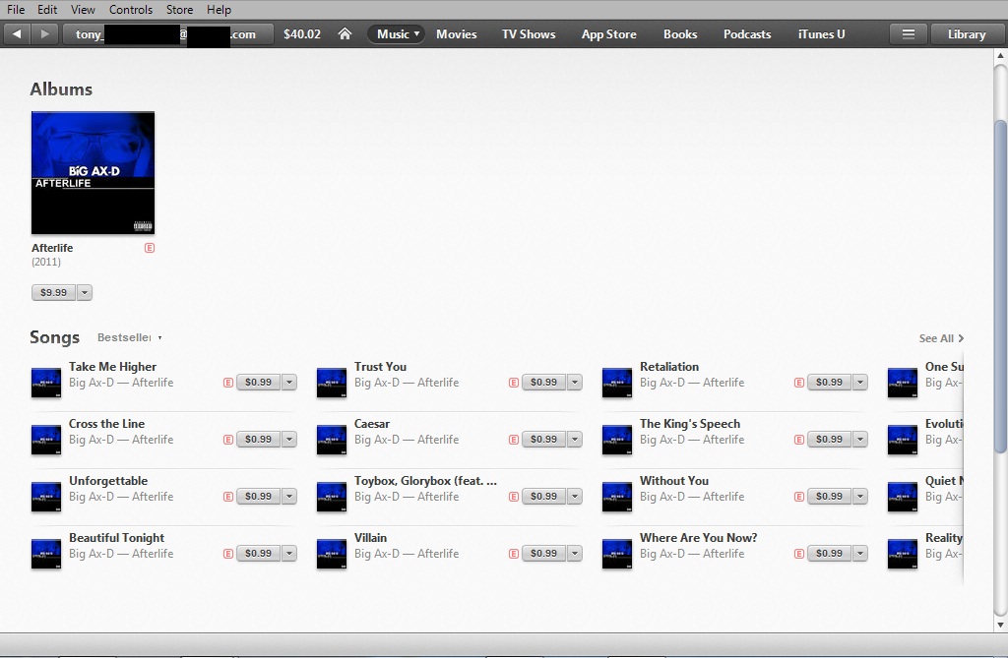Open the Unforgettable song title
This screenshot has height=658, width=1008.
coord(108,481)
